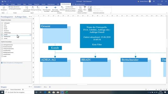
Task: Switch to the Prozess tab
Action: point(30,4)
